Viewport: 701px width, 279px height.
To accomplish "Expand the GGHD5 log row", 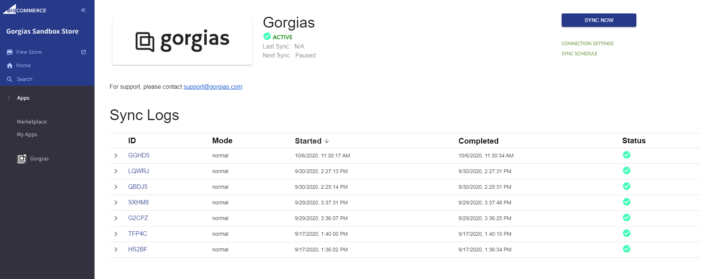I will [116, 156].
